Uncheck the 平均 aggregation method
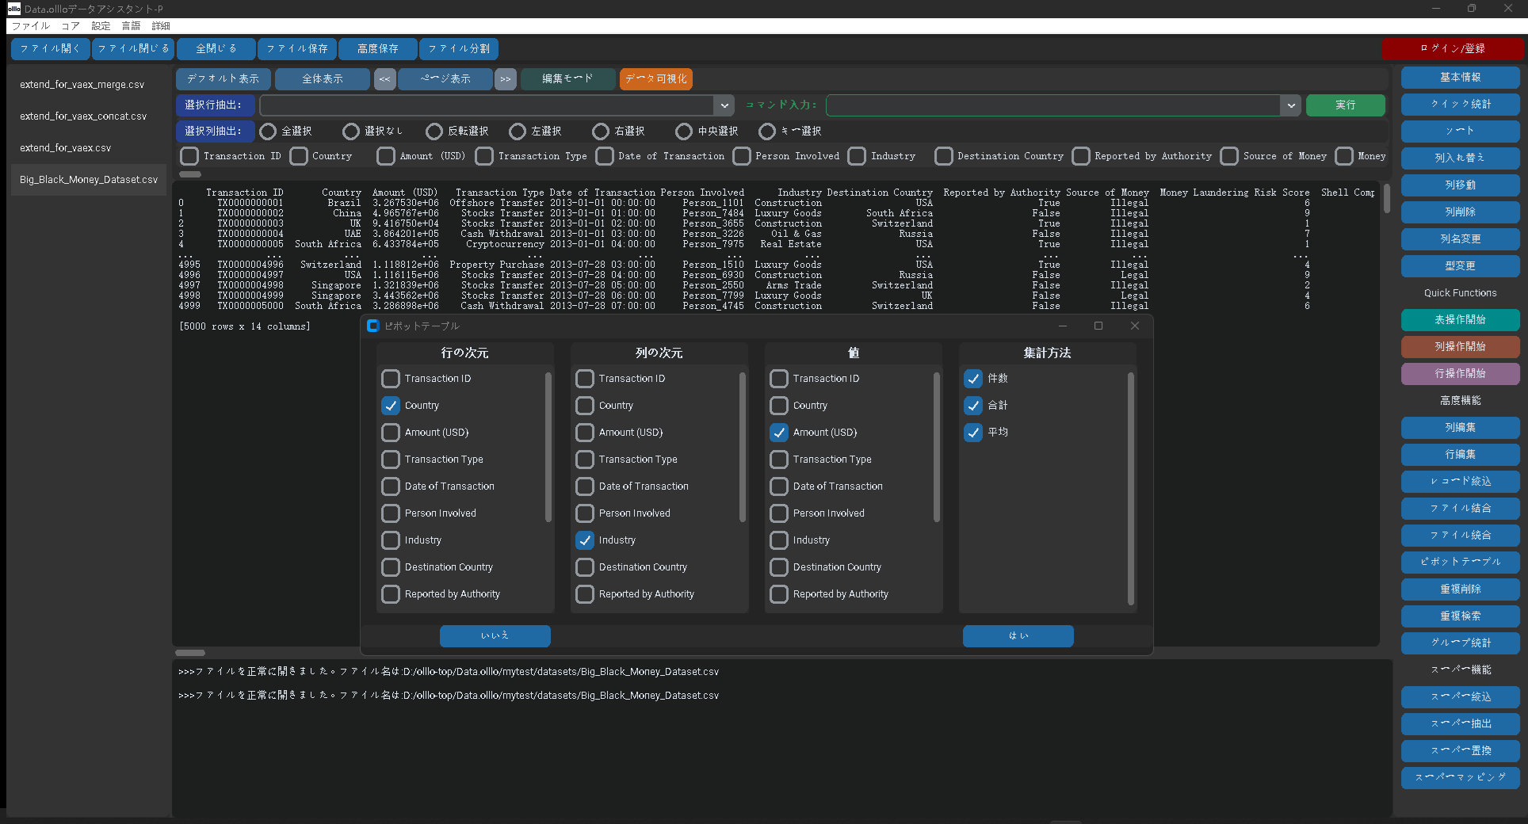Viewport: 1528px width, 824px height. (x=973, y=433)
